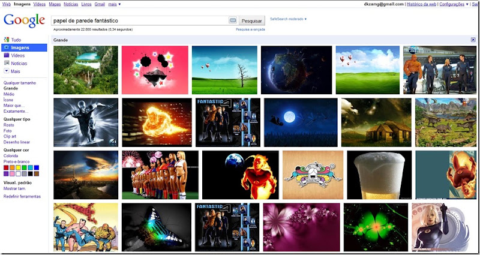This screenshot has width=480, height=255.
Task: Pick the white color swatch
Action: 18,173
